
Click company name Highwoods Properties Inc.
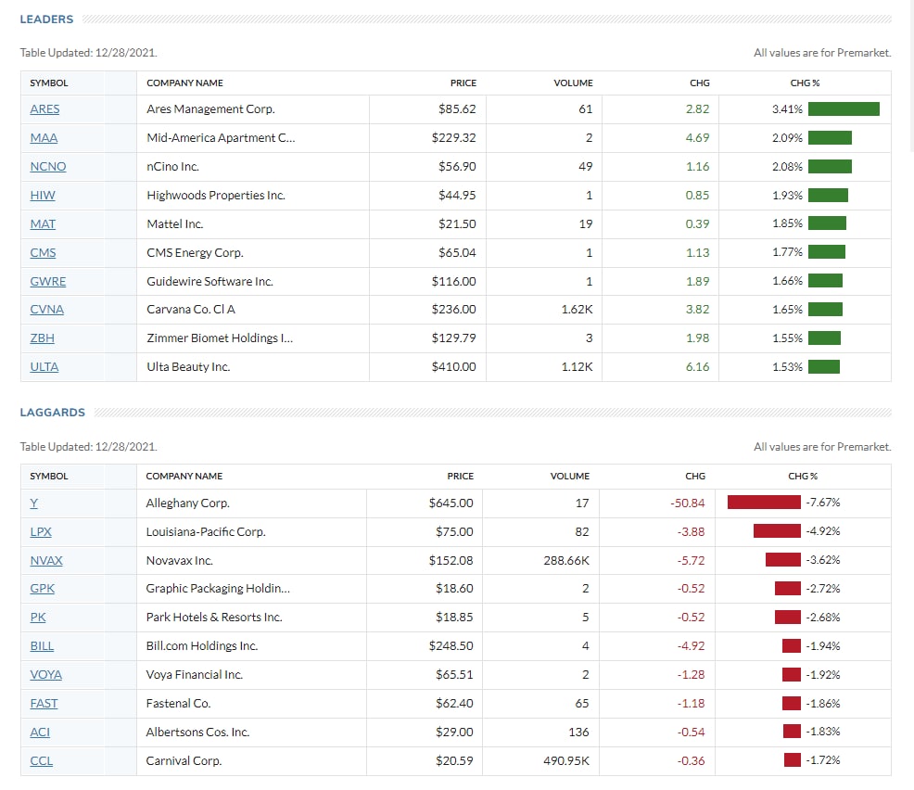pos(216,195)
